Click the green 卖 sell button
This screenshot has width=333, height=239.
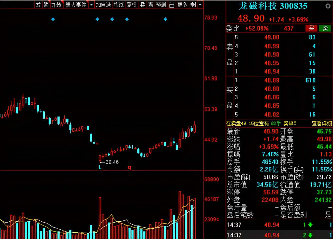point(325,28)
